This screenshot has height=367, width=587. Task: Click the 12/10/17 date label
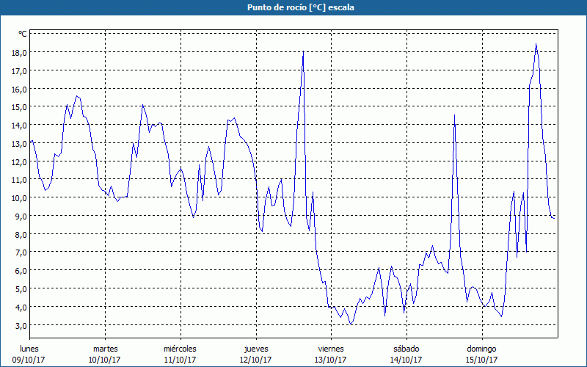click(x=255, y=360)
